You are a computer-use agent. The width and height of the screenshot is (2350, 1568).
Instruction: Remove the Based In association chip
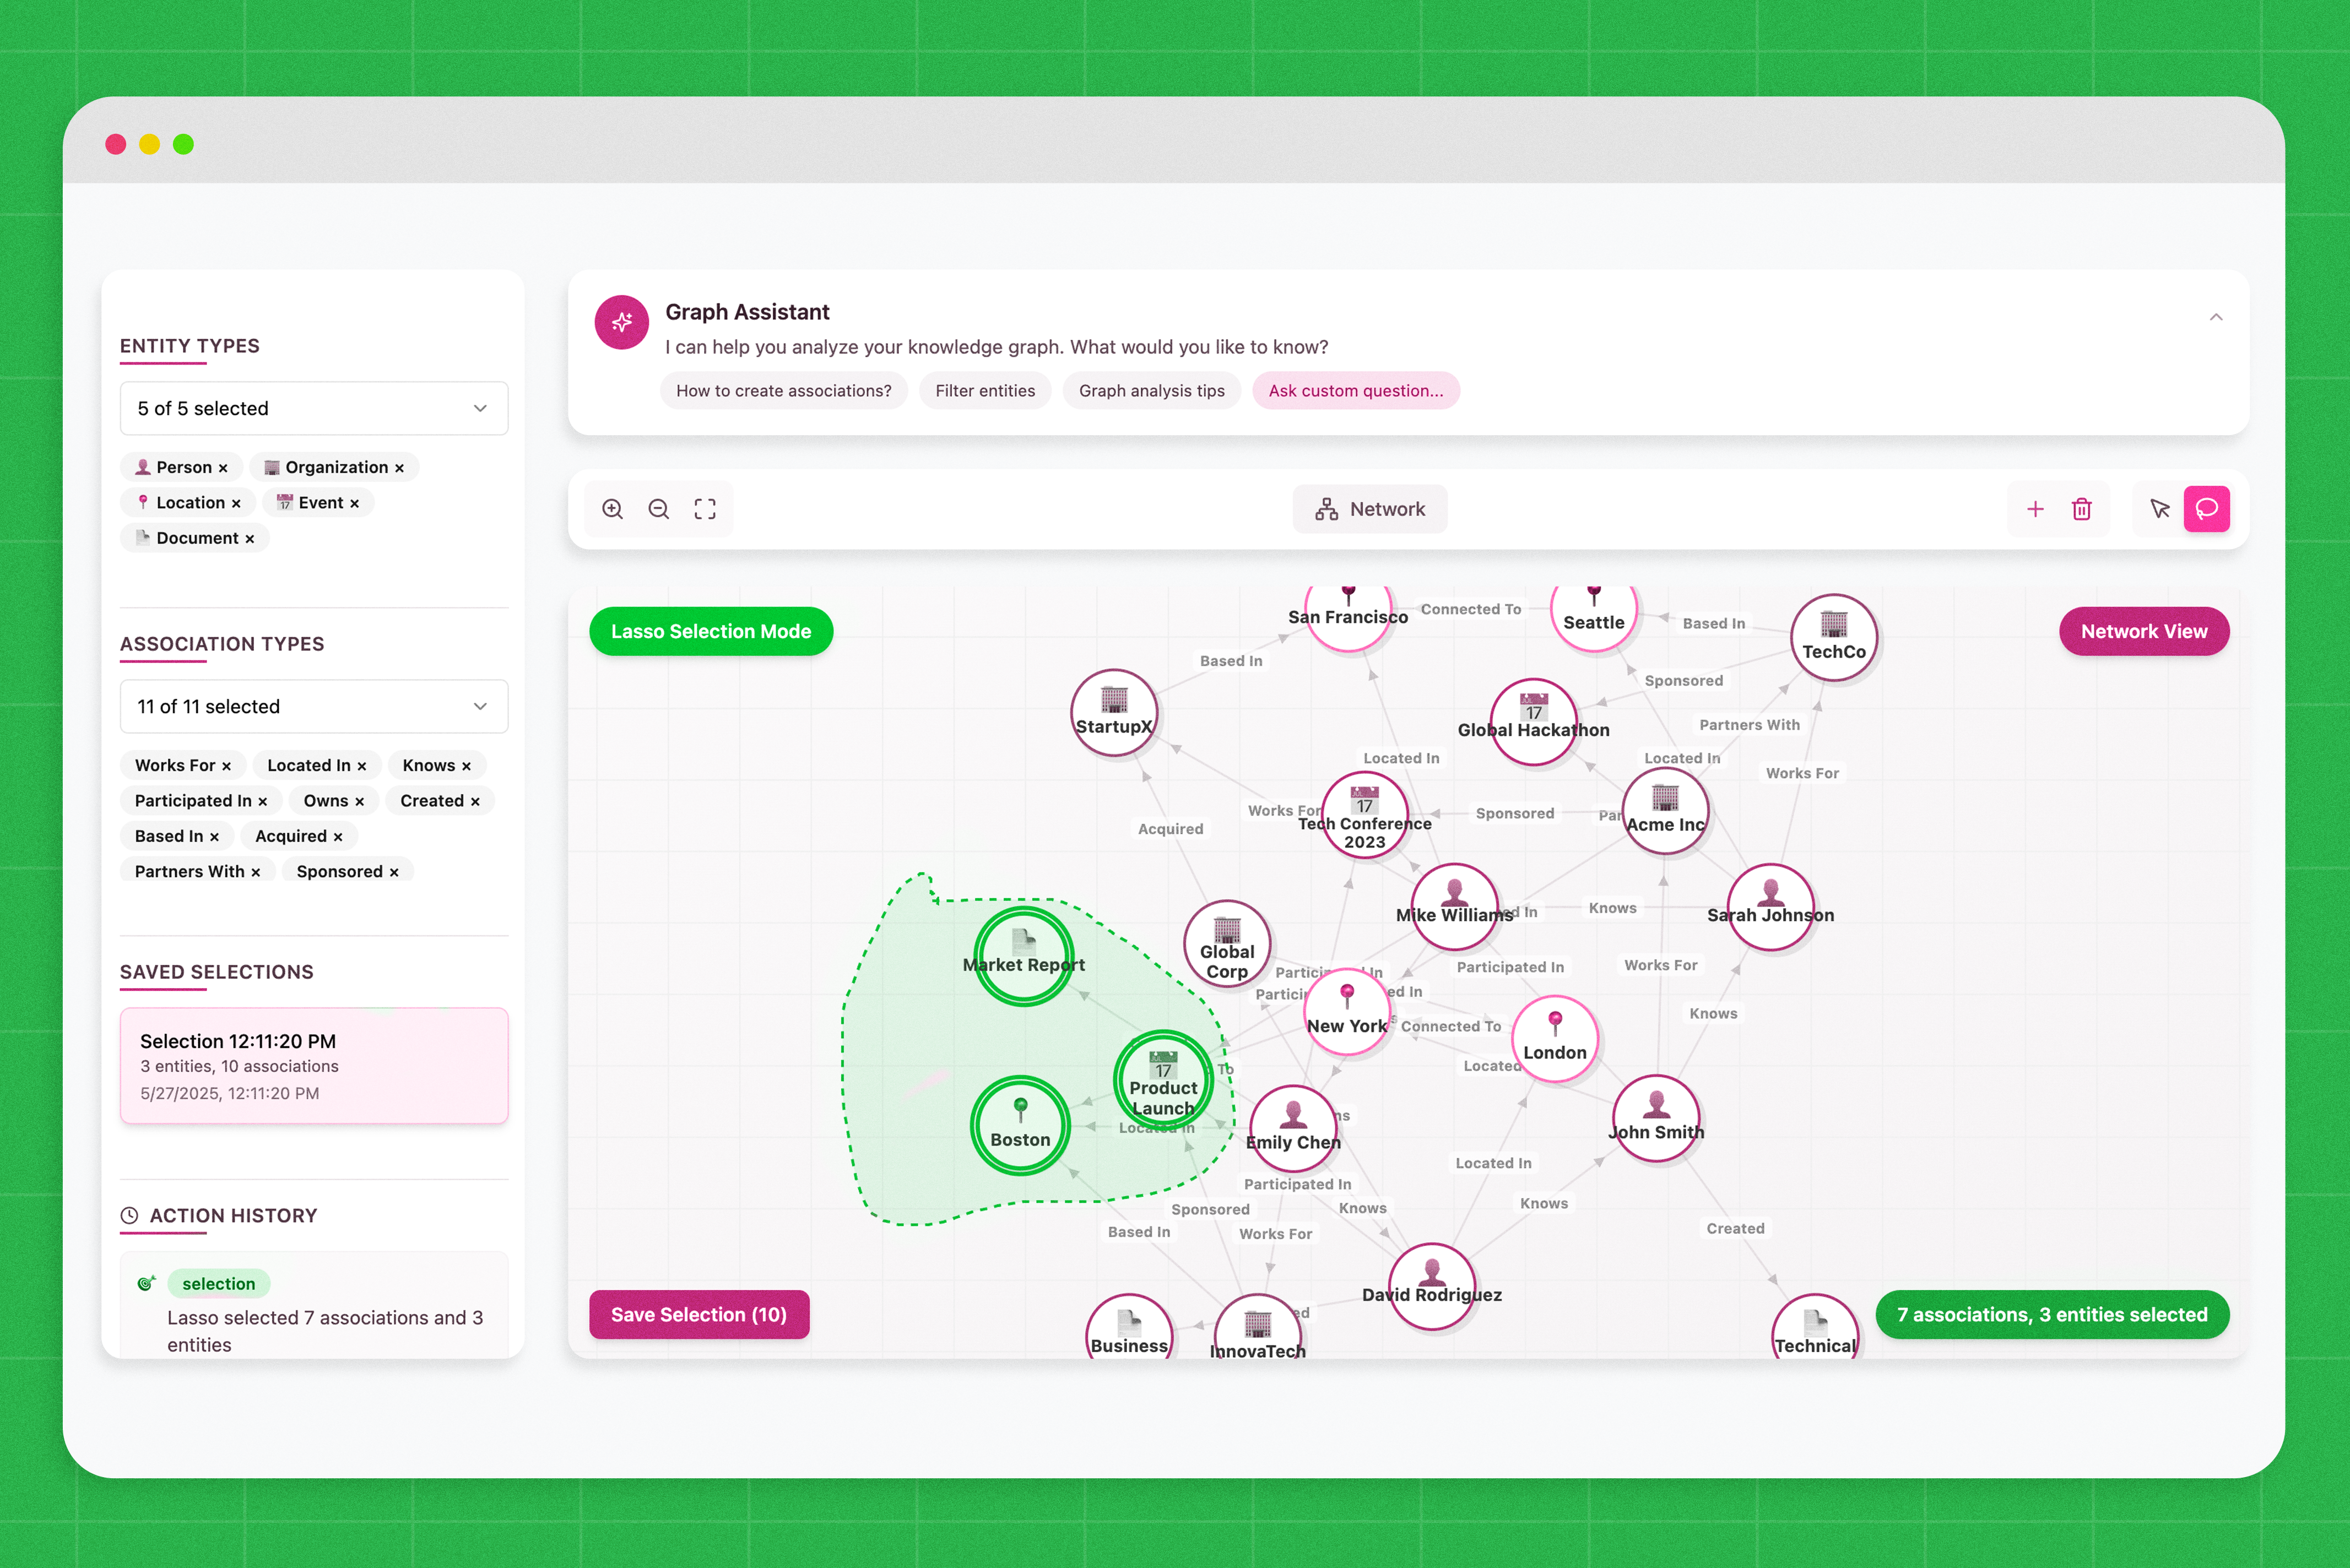click(x=214, y=837)
